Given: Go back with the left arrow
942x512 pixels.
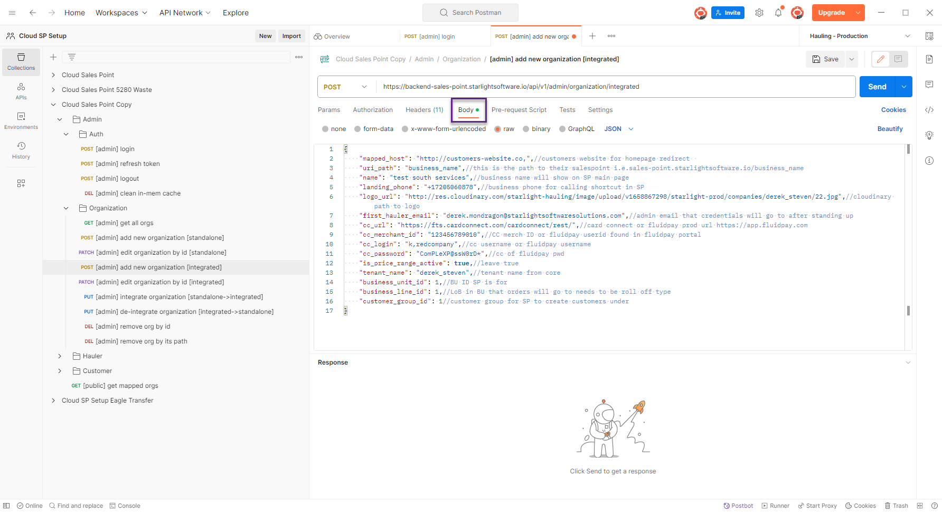Looking at the screenshot, I should click(x=33, y=13).
